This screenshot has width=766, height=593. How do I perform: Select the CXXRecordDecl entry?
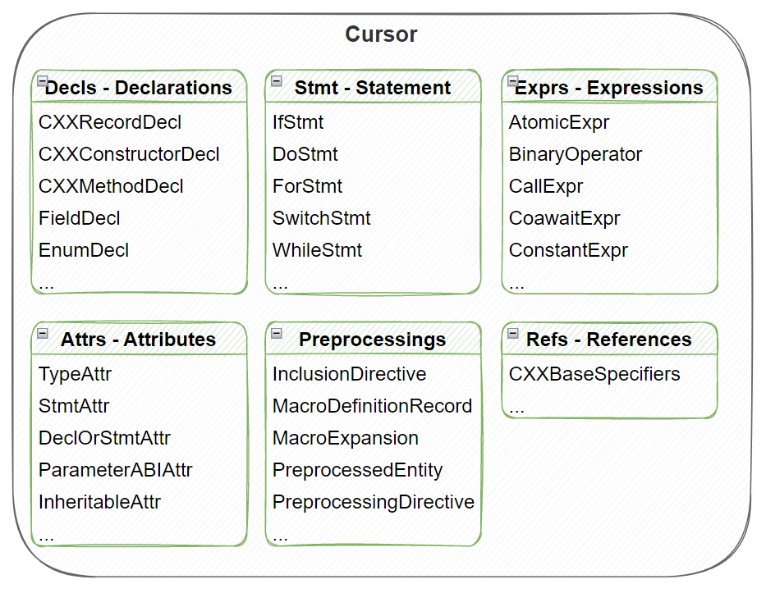click(x=110, y=122)
